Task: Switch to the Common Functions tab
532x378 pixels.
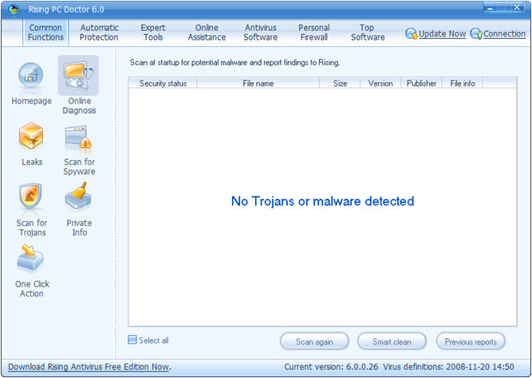Action: tap(45, 33)
